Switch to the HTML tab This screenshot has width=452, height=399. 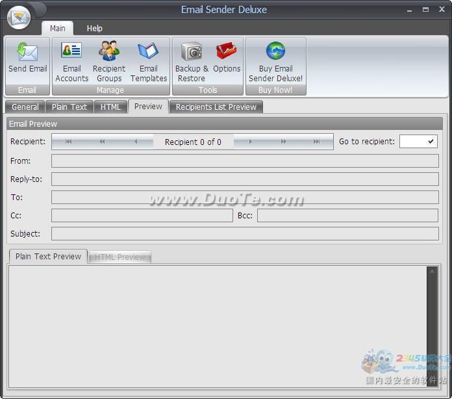pyautogui.click(x=110, y=107)
